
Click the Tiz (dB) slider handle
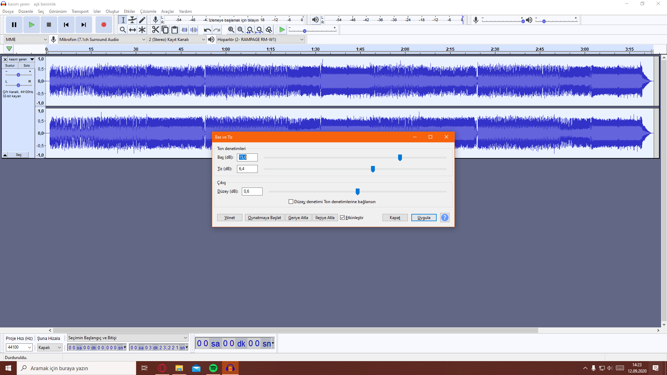point(373,169)
